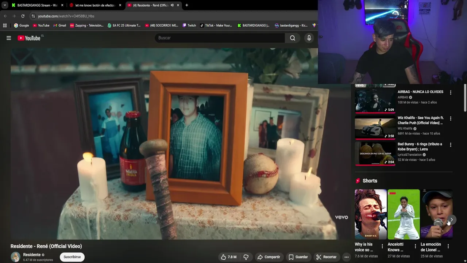This screenshot has height=263, width=467.
Task: Open Lyrics&Translation channel name
Action: [409, 155]
